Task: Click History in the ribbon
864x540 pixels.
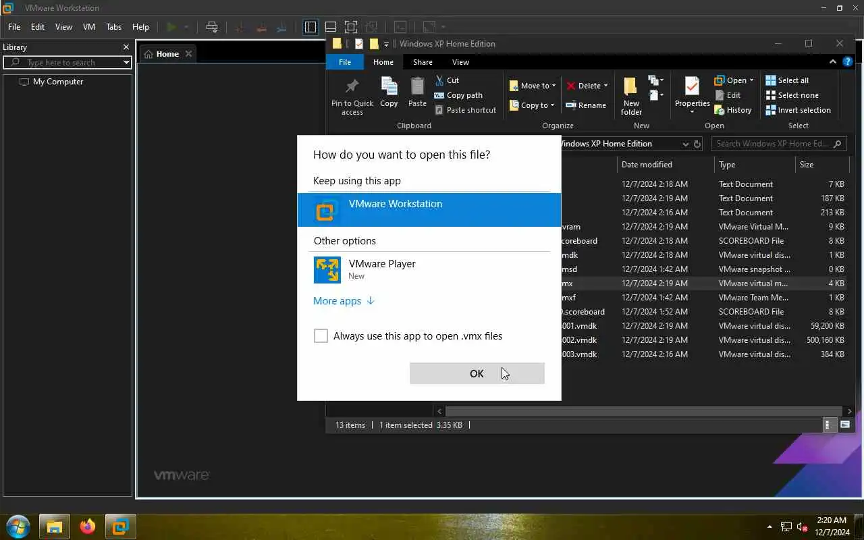Action: [x=733, y=110]
